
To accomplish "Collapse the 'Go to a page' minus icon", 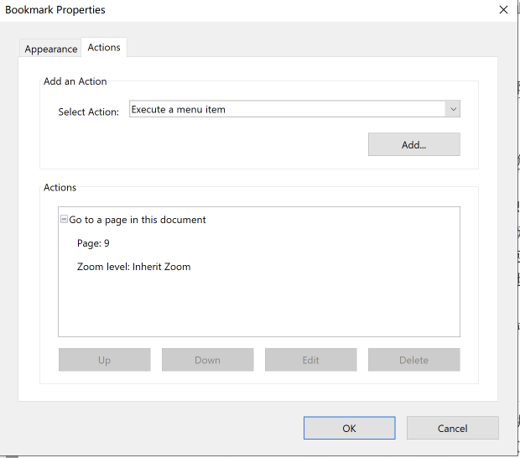I will coord(64,219).
